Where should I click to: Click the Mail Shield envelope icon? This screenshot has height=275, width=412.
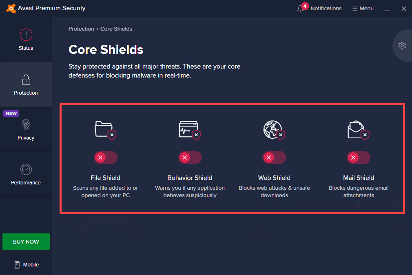[357, 129]
